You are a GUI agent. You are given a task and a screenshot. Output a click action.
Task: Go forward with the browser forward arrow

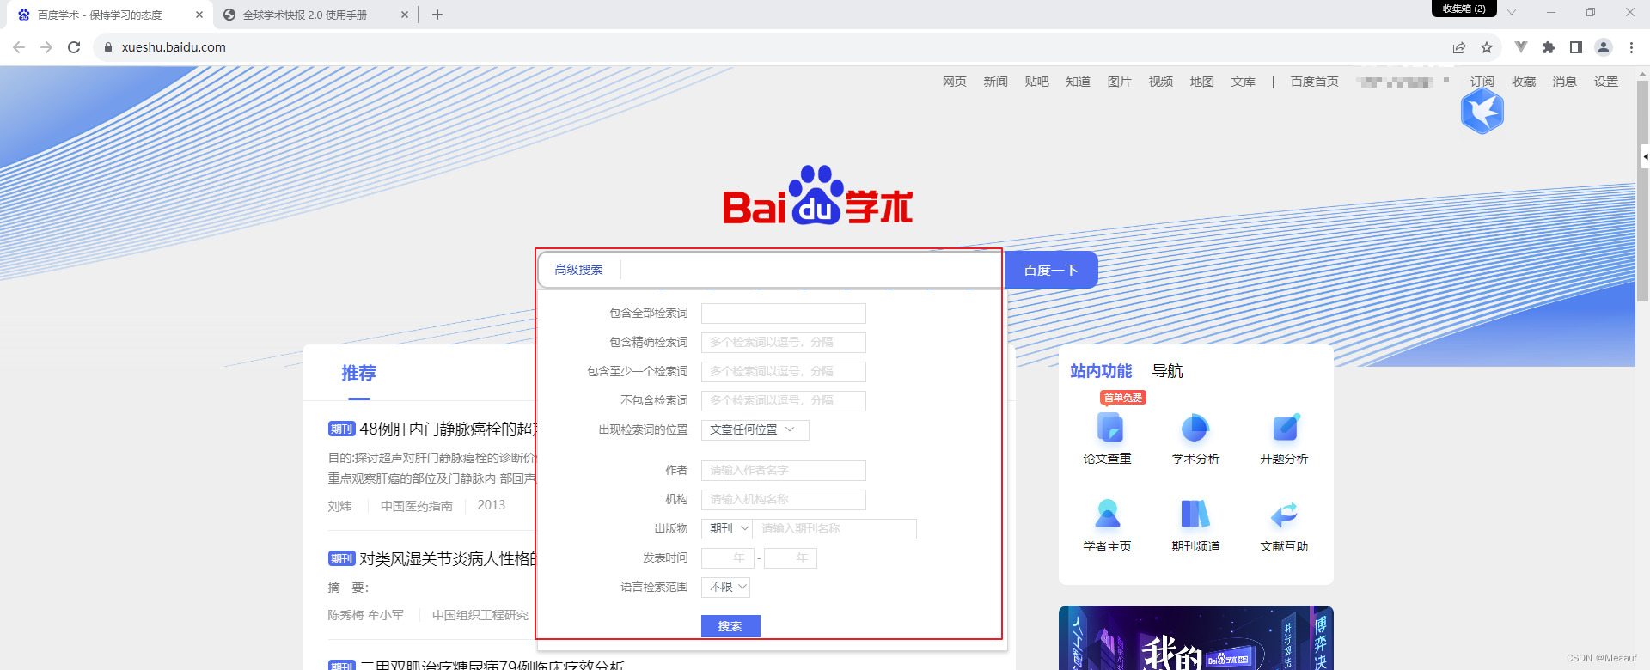click(x=46, y=47)
